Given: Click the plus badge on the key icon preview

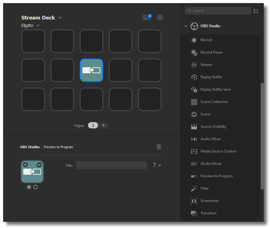Looking at the screenshot, I should pyautogui.click(x=25, y=165).
